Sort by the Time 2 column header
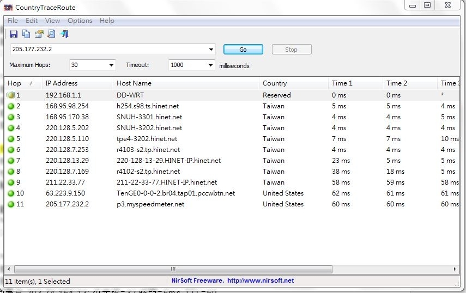Viewport: 466px width, 293px height. pos(410,83)
